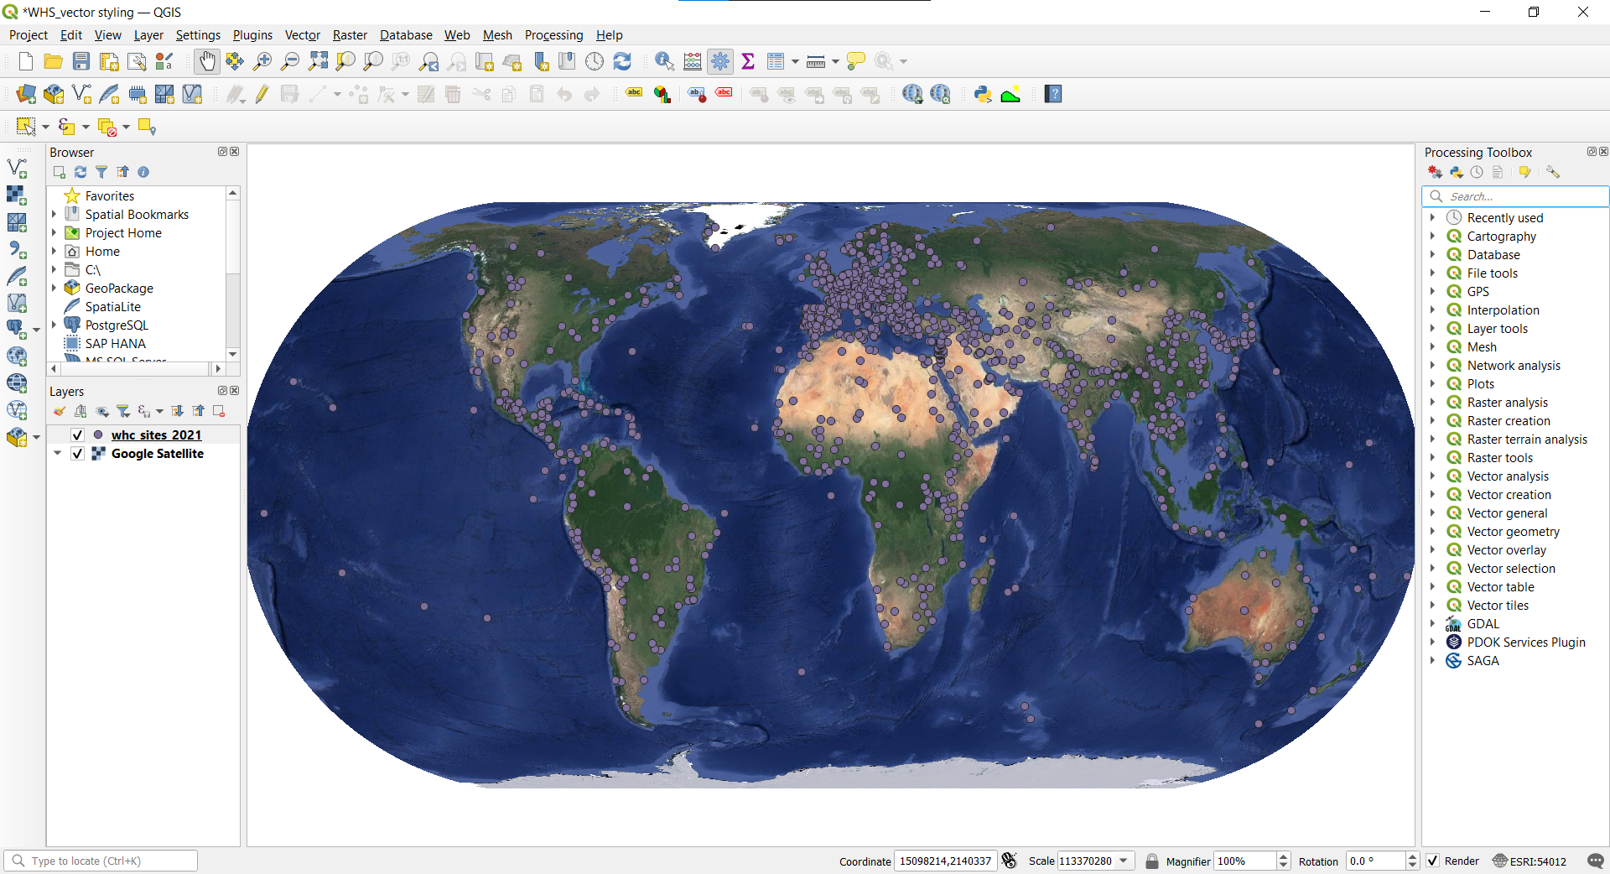This screenshot has height=874, width=1610.
Task: Click the SAGA provider in toolbox
Action: tap(1483, 661)
